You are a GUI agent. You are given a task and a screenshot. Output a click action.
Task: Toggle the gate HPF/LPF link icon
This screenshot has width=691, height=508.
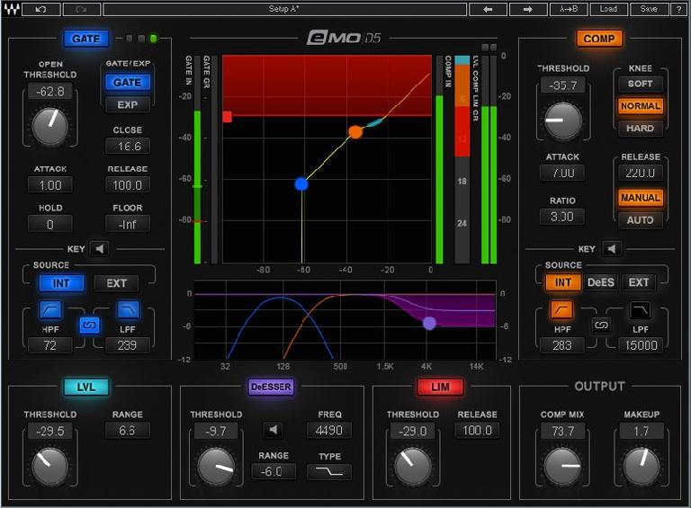coord(89,325)
